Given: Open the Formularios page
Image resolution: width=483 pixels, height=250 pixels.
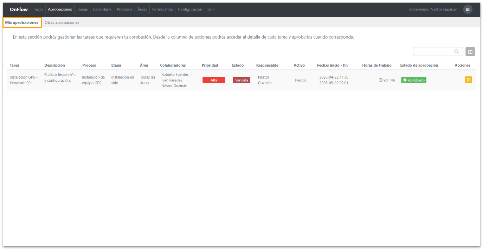Looking at the screenshot, I should pos(162,9).
